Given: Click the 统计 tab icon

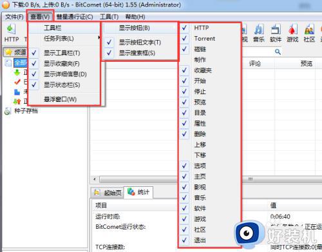Looking at the screenshot, I should 131,192.
